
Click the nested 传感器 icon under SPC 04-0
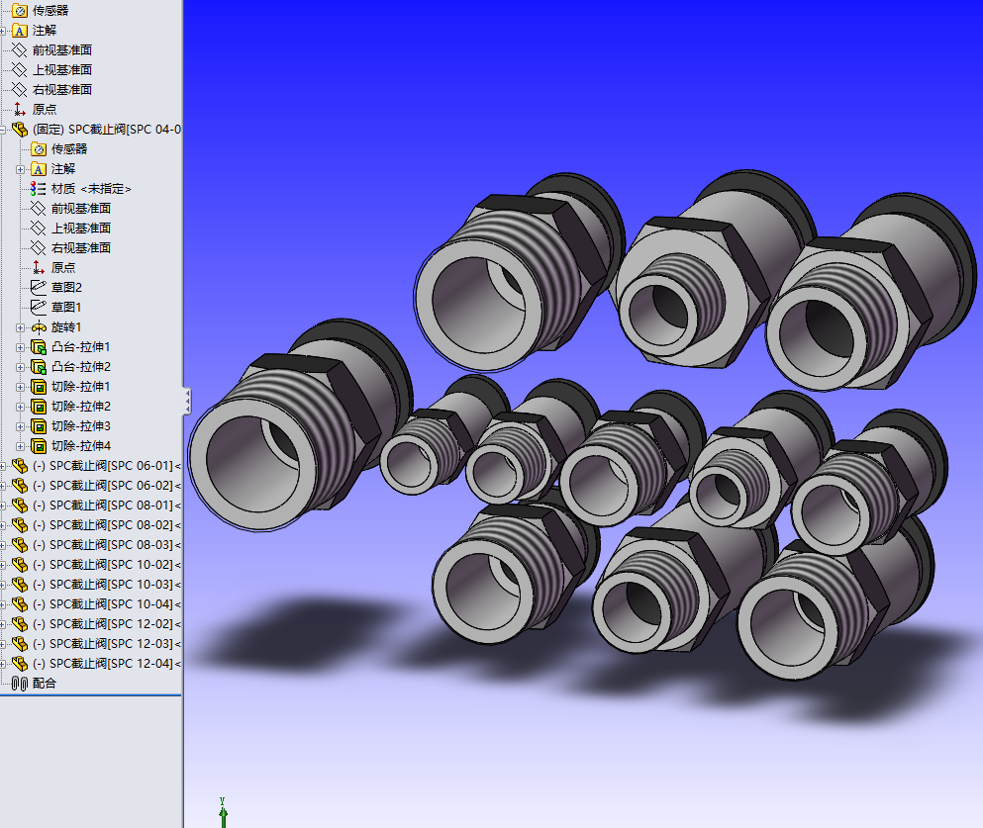pos(39,149)
